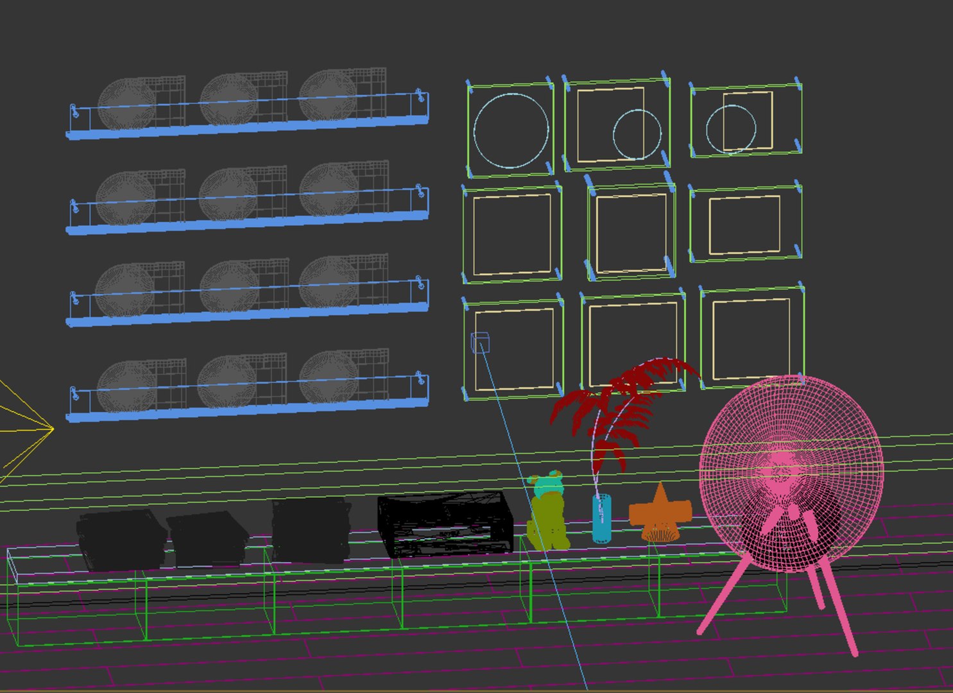The height and width of the screenshot is (693, 953).
Task: Select the rightmost gray disc on bottom shelf
Action: [329, 377]
